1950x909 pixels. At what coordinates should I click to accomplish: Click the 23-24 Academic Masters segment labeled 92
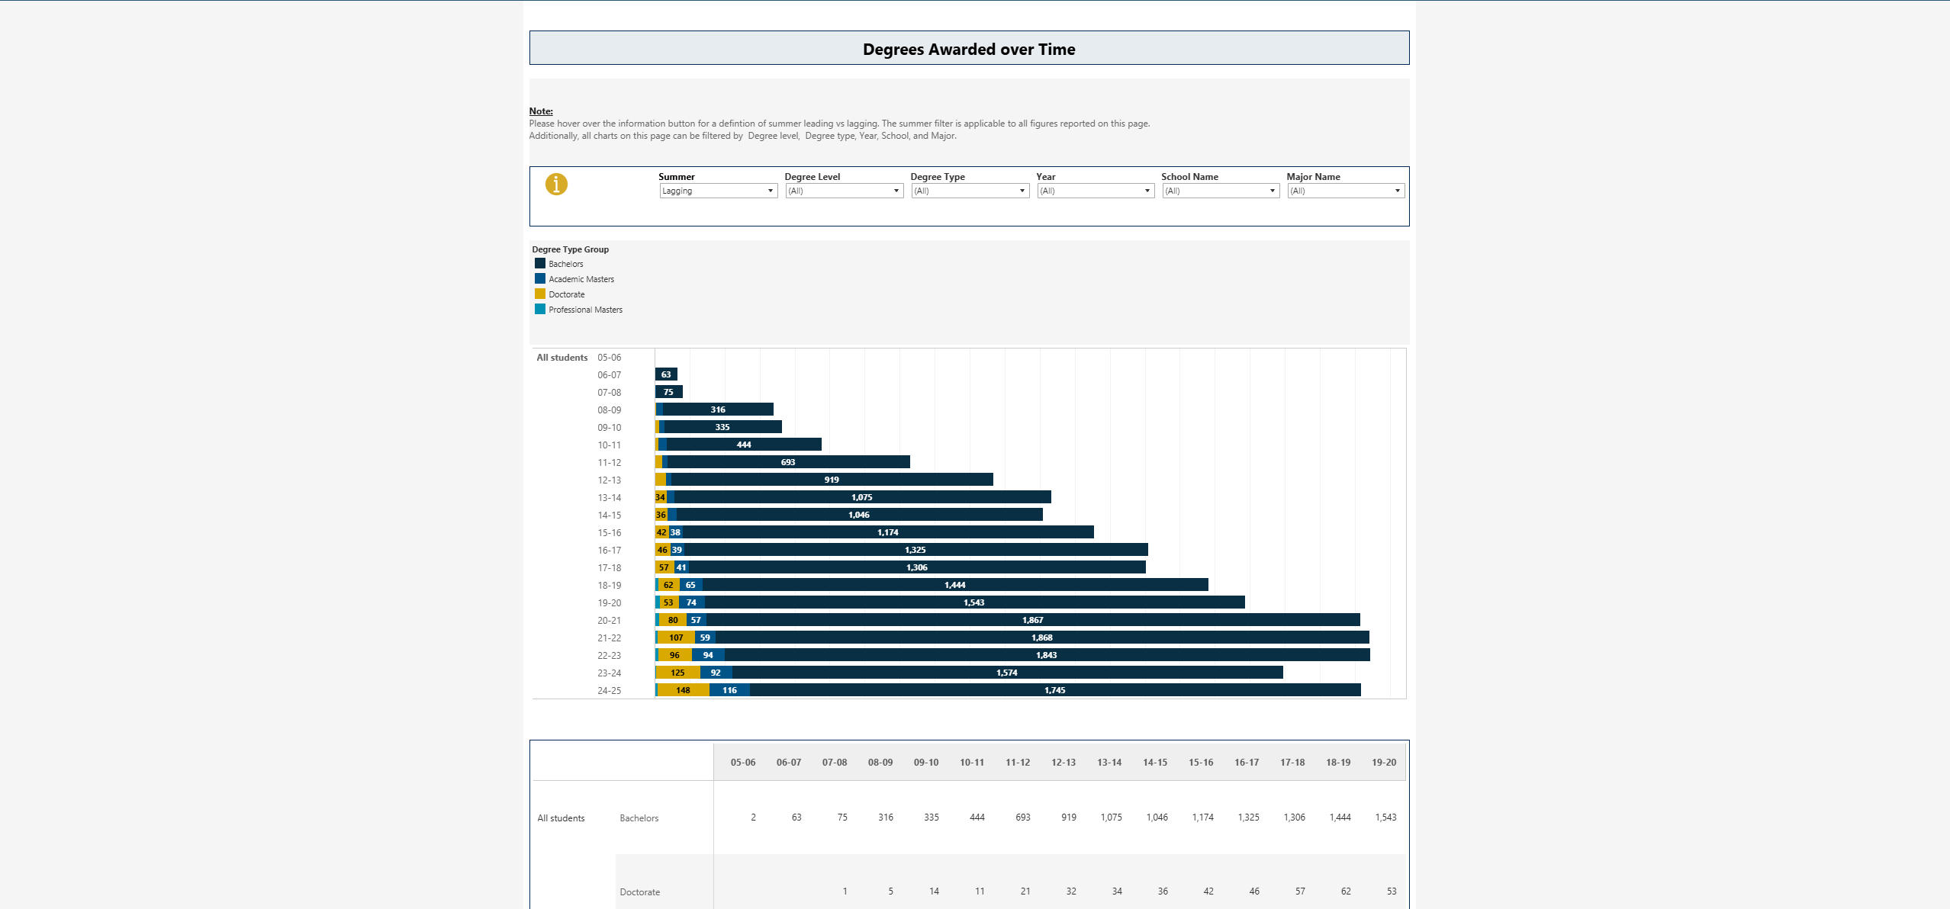(x=716, y=673)
